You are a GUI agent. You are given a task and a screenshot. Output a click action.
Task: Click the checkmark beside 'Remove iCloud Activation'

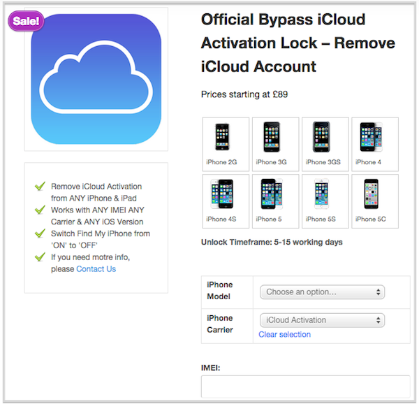coord(40,186)
